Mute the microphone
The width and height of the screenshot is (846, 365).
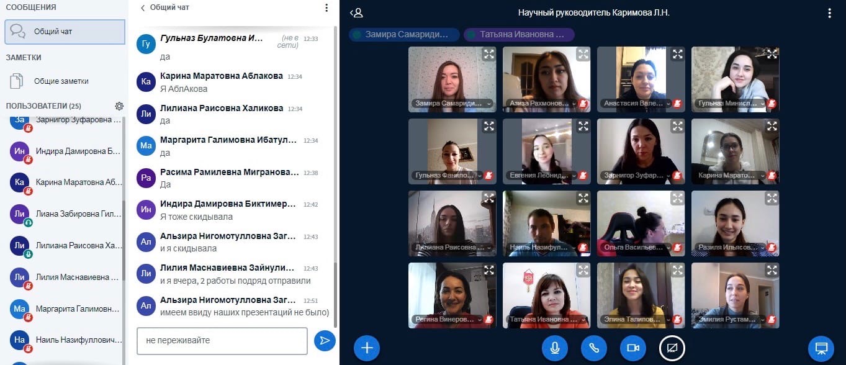point(554,348)
